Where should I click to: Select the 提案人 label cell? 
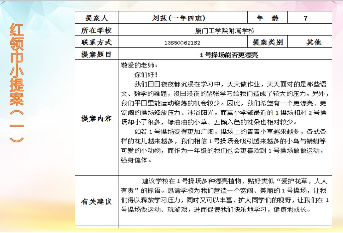tap(97, 18)
